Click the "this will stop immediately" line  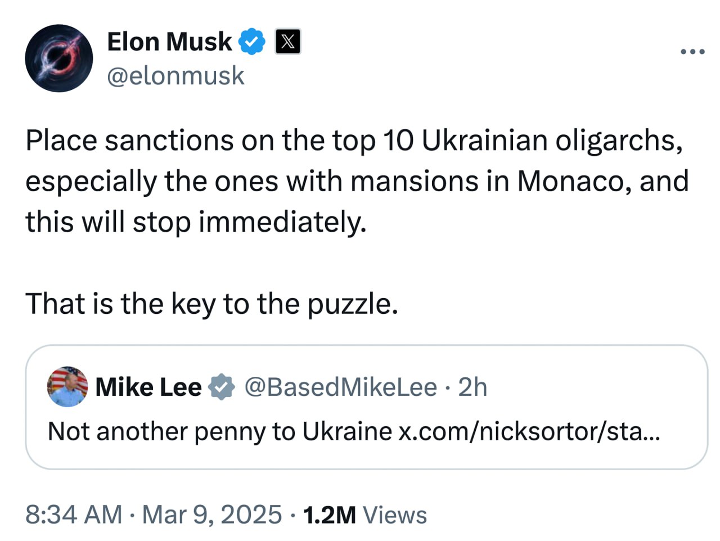[196, 222]
